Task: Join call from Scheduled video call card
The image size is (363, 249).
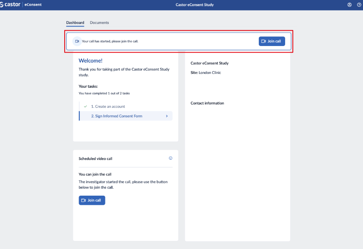Action: click(x=92, y=200)
